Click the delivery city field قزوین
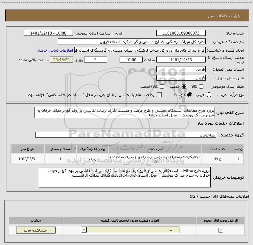Viewport: 253px width, 245px height. pyautogui.click(x=181, y=78)
